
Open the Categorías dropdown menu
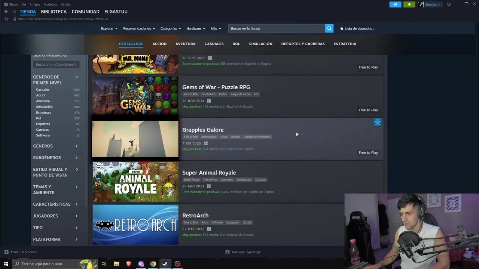[171, 28]
